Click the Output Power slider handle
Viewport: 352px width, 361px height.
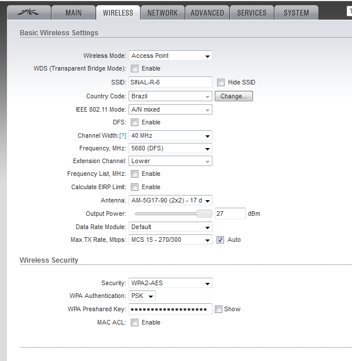[x=204, y=213]
